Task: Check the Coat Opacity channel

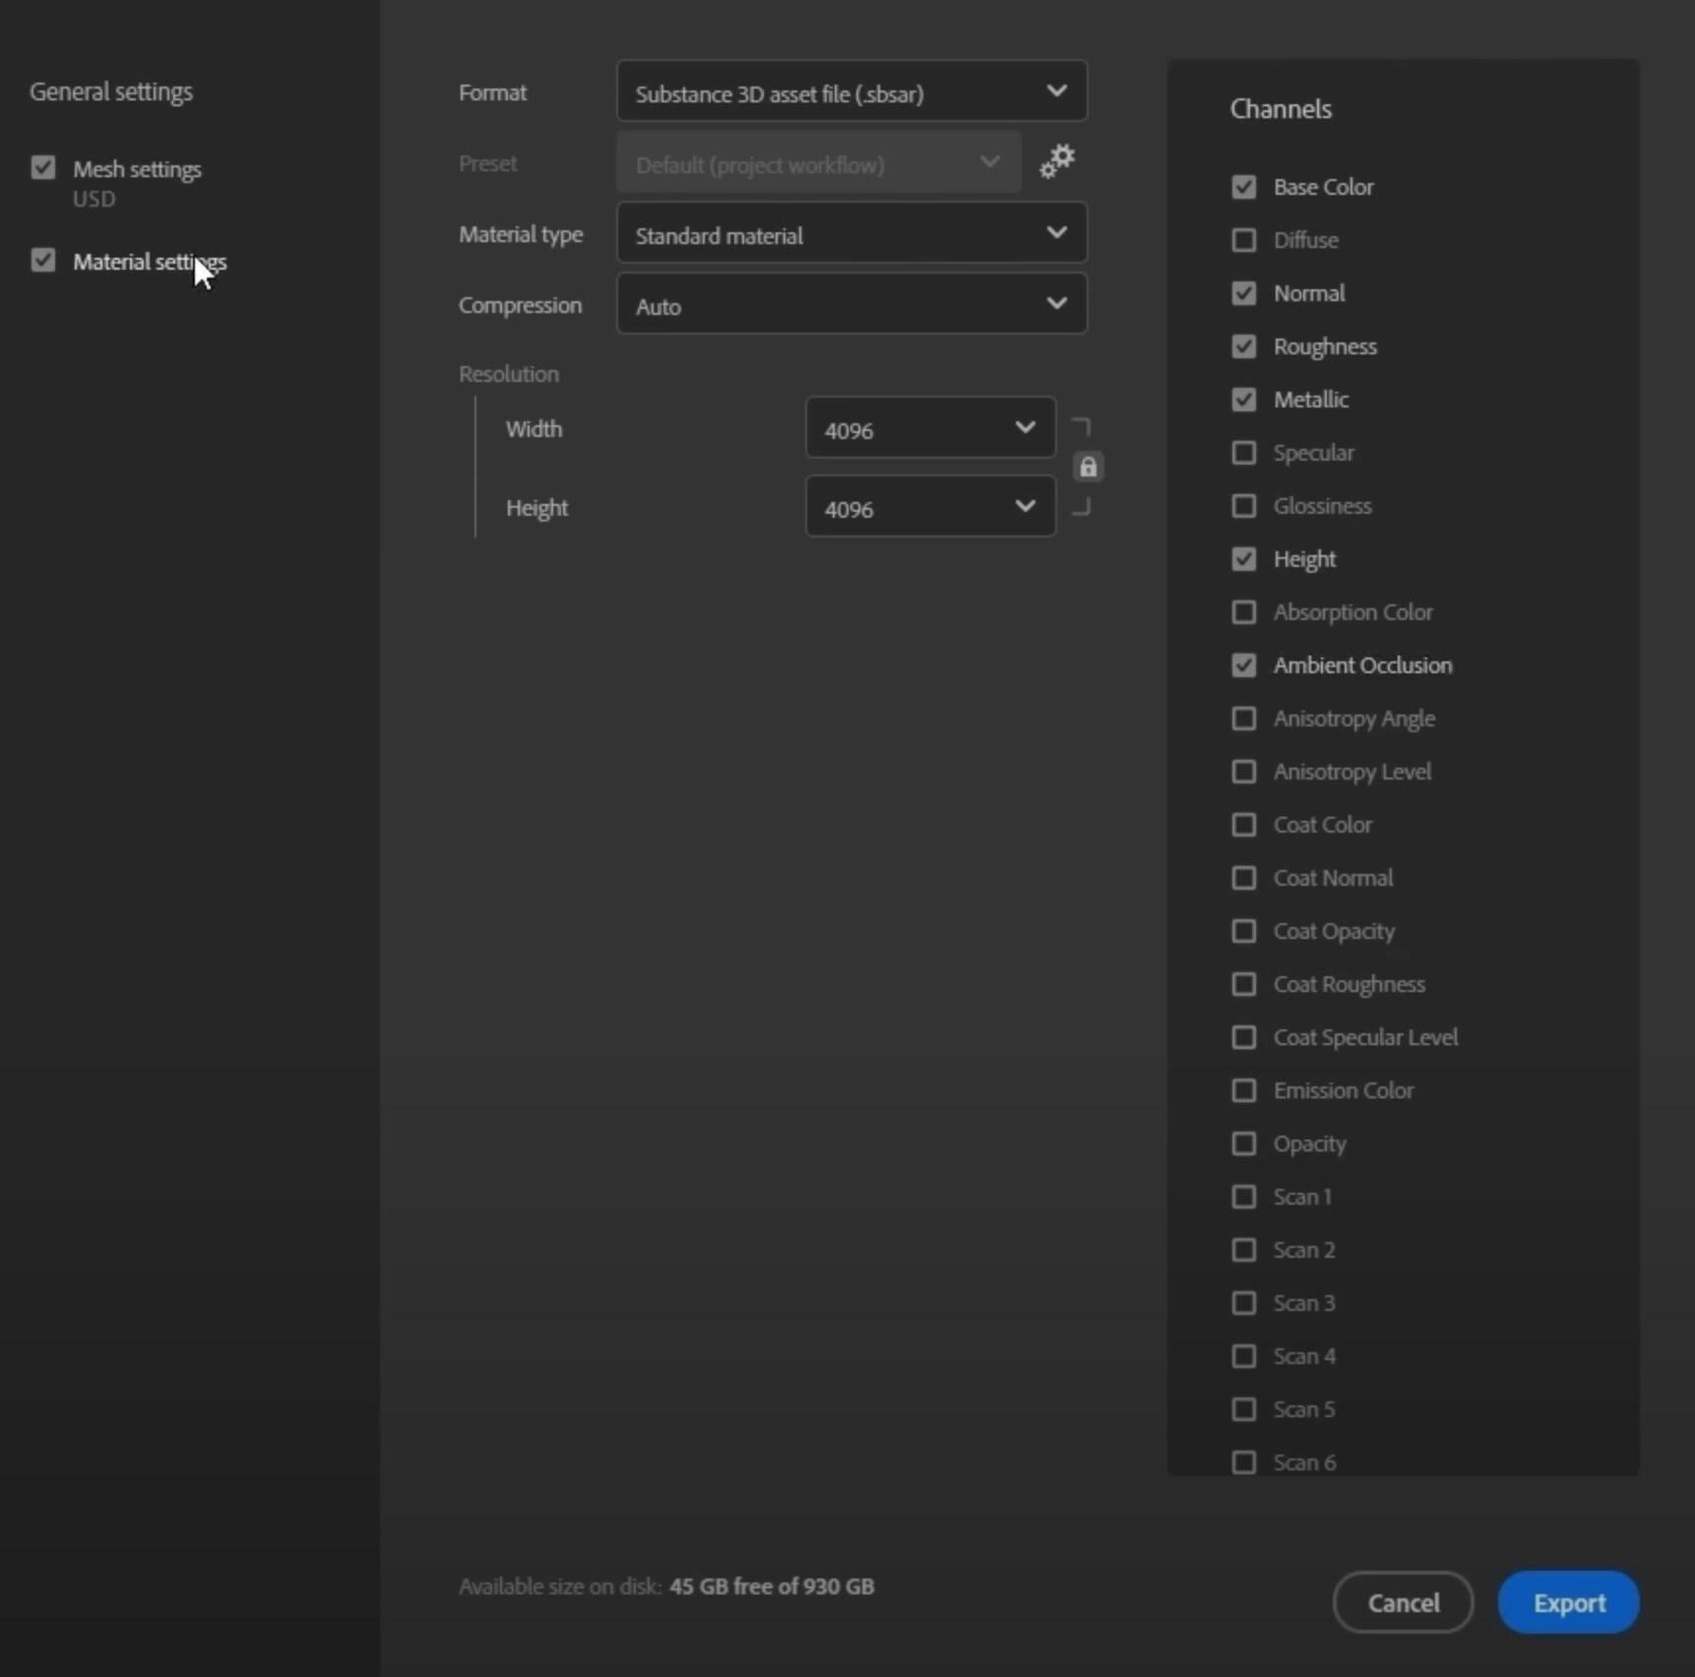Action: (x=1244, y=931)
